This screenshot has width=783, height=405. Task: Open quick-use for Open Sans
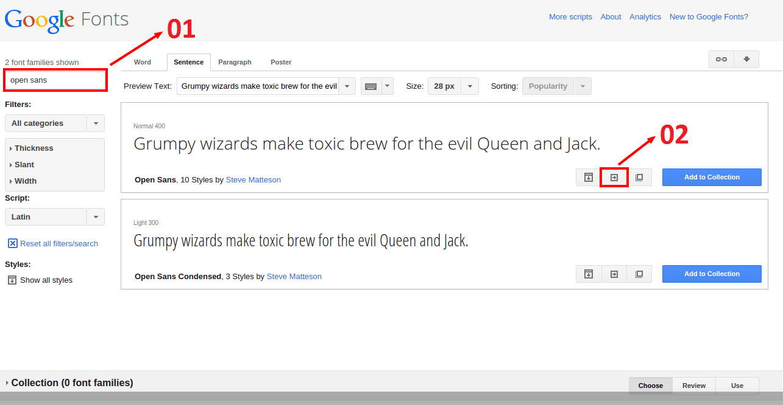[614, 178]
